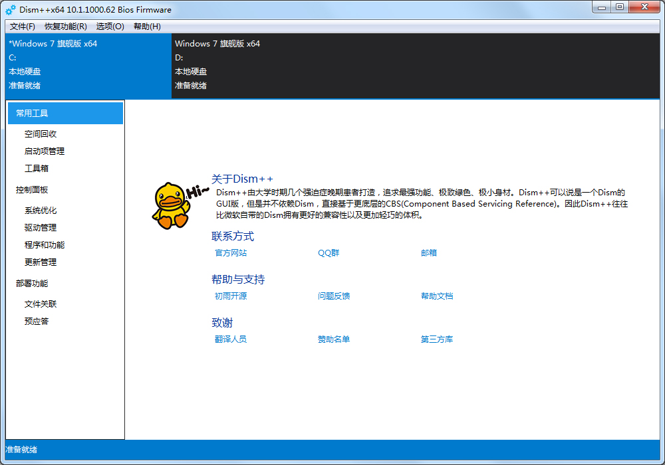Open 文件关联 in the sidebar
The height and width of the screenshot is (465, 665).
pyautogui.click(x=41, y=304)
